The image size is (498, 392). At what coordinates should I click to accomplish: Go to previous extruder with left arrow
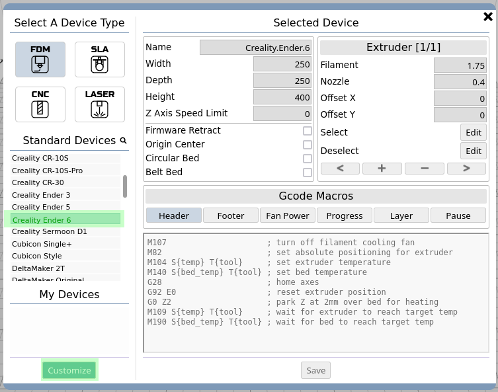coord(340,168)
